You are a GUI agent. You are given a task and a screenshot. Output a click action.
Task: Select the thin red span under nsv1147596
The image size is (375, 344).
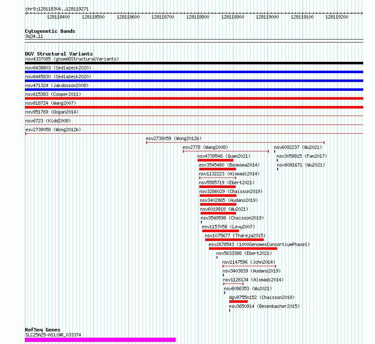coord(249,266)
